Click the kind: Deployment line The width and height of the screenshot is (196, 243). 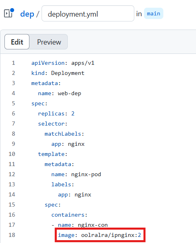pyautogui.click(x=58, y=73)
